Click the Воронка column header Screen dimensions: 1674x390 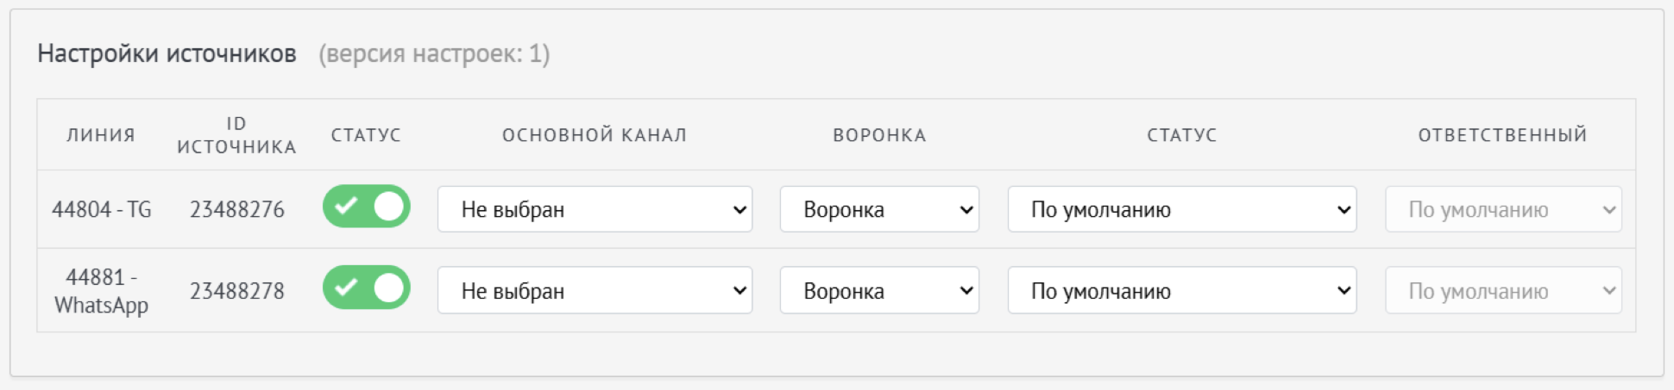[879, 135]
